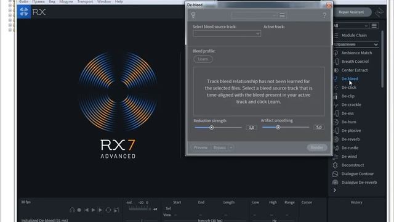Open the Файл menu

point(24,1)
